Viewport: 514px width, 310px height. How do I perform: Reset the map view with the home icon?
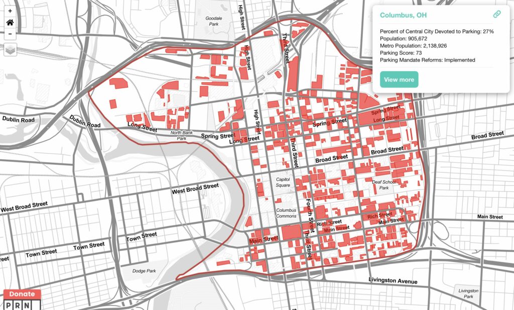[10, 23]
